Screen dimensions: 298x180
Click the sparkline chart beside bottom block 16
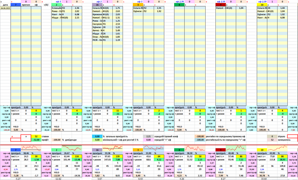click(x=112, y=148)
